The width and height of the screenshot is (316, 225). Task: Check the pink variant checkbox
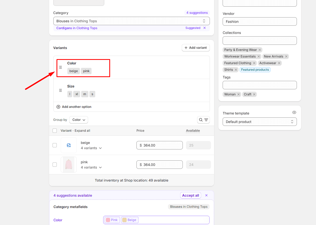tap(55, 165)
